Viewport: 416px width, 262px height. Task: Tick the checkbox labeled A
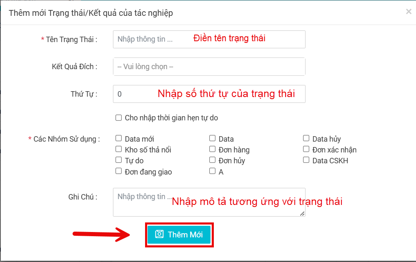tap(212, 171)
